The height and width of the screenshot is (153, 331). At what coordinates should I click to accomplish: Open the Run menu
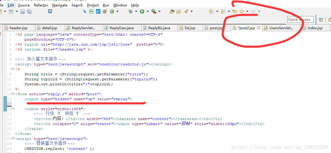click(106, 5)
